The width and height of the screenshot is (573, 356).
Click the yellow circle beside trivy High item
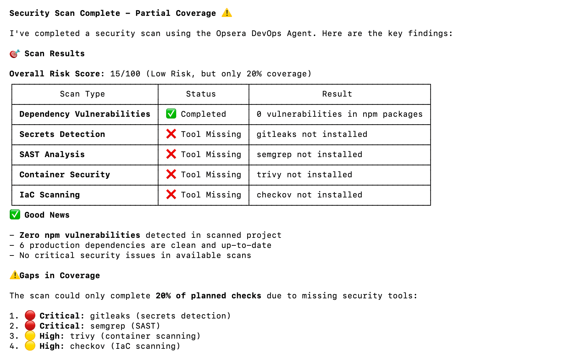pos(30,336)
